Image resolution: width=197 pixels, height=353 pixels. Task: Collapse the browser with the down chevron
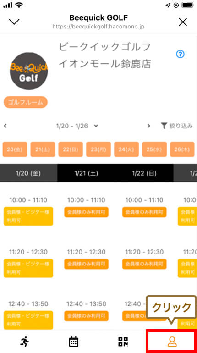click(14, 22)
